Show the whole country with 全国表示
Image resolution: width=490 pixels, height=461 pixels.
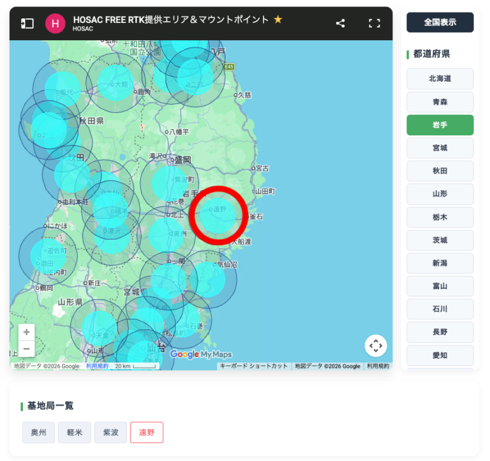[x=440, y=22]
